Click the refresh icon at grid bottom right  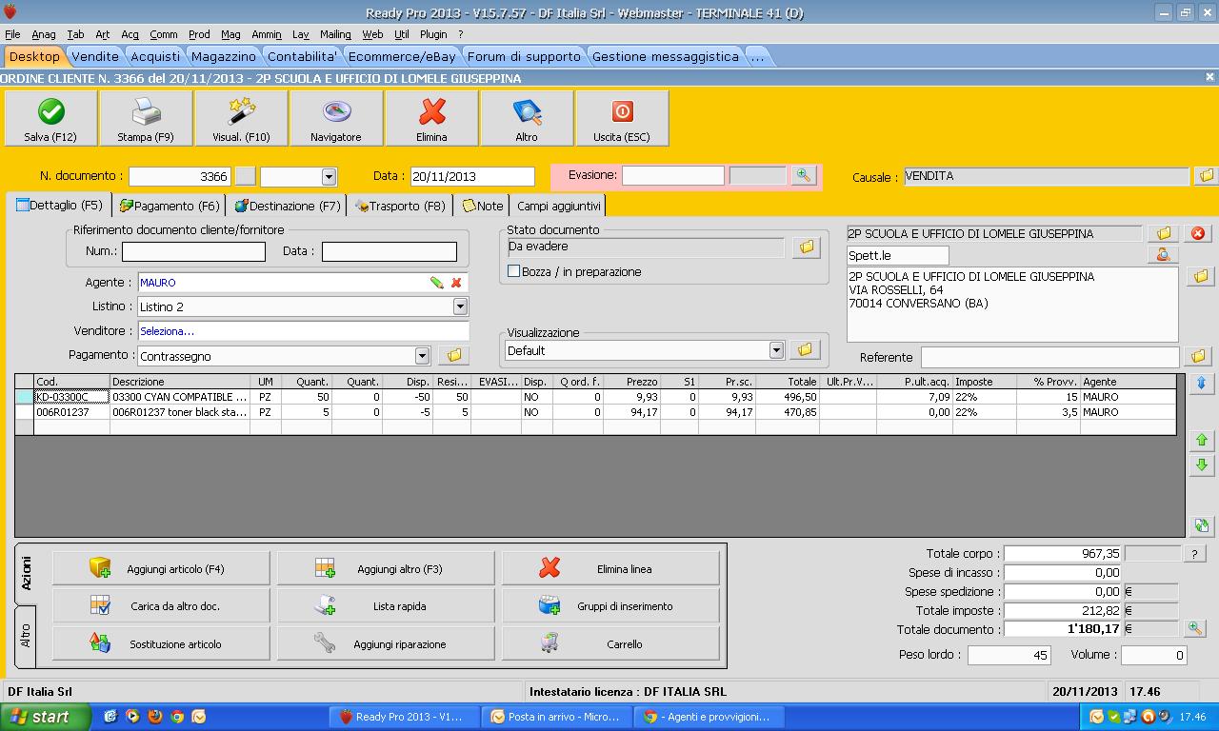point(1201,525)
